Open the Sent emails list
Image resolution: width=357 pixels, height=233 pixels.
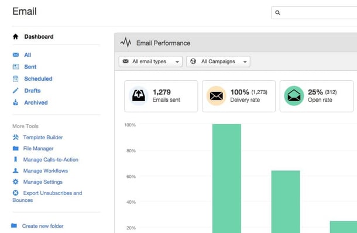30,67
